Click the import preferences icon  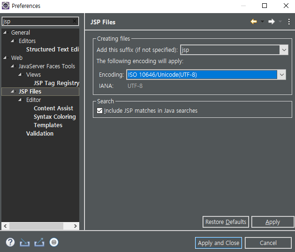(x=25, y=242)
